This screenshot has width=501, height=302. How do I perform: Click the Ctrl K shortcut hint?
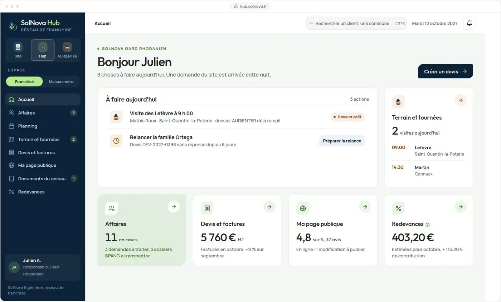(399, 23)
